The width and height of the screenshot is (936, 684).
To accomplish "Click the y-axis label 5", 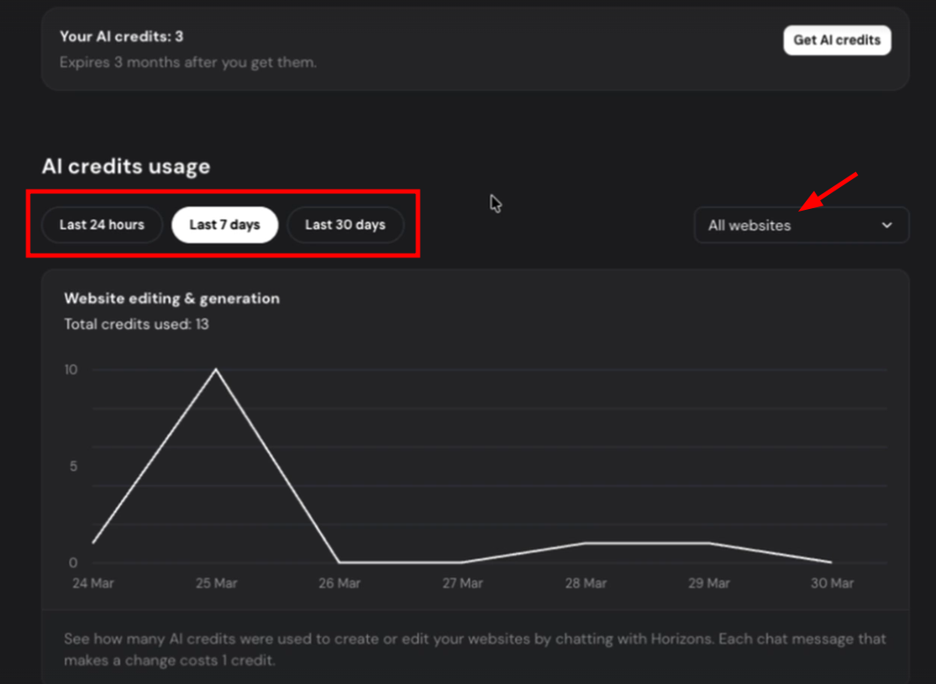I will 74,466.
